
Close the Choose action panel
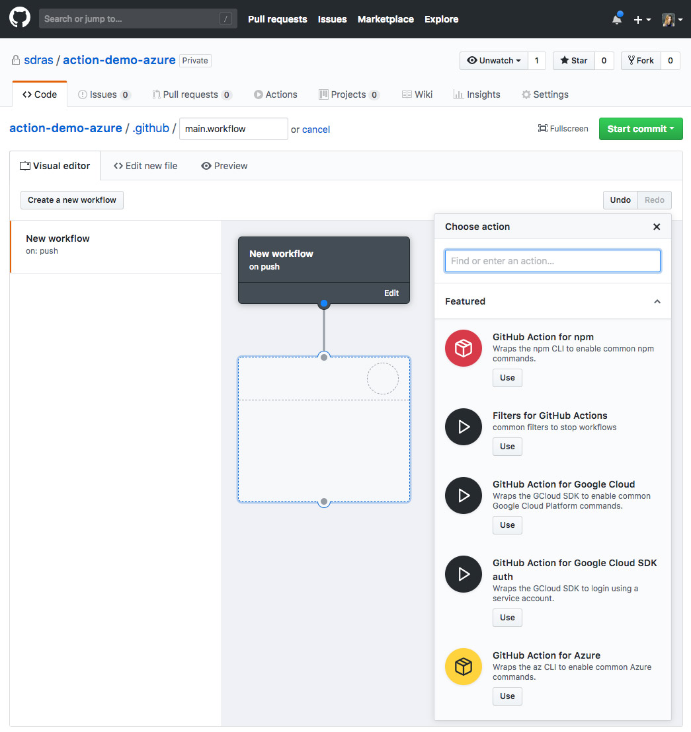[657, 227]
